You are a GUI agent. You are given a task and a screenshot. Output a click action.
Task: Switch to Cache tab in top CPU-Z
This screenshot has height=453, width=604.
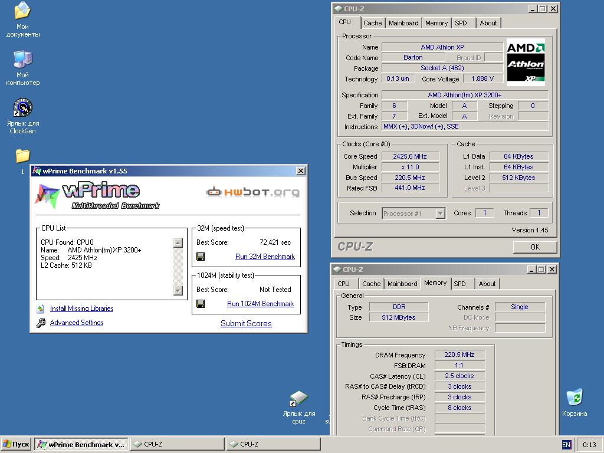(x=373, y=23)
